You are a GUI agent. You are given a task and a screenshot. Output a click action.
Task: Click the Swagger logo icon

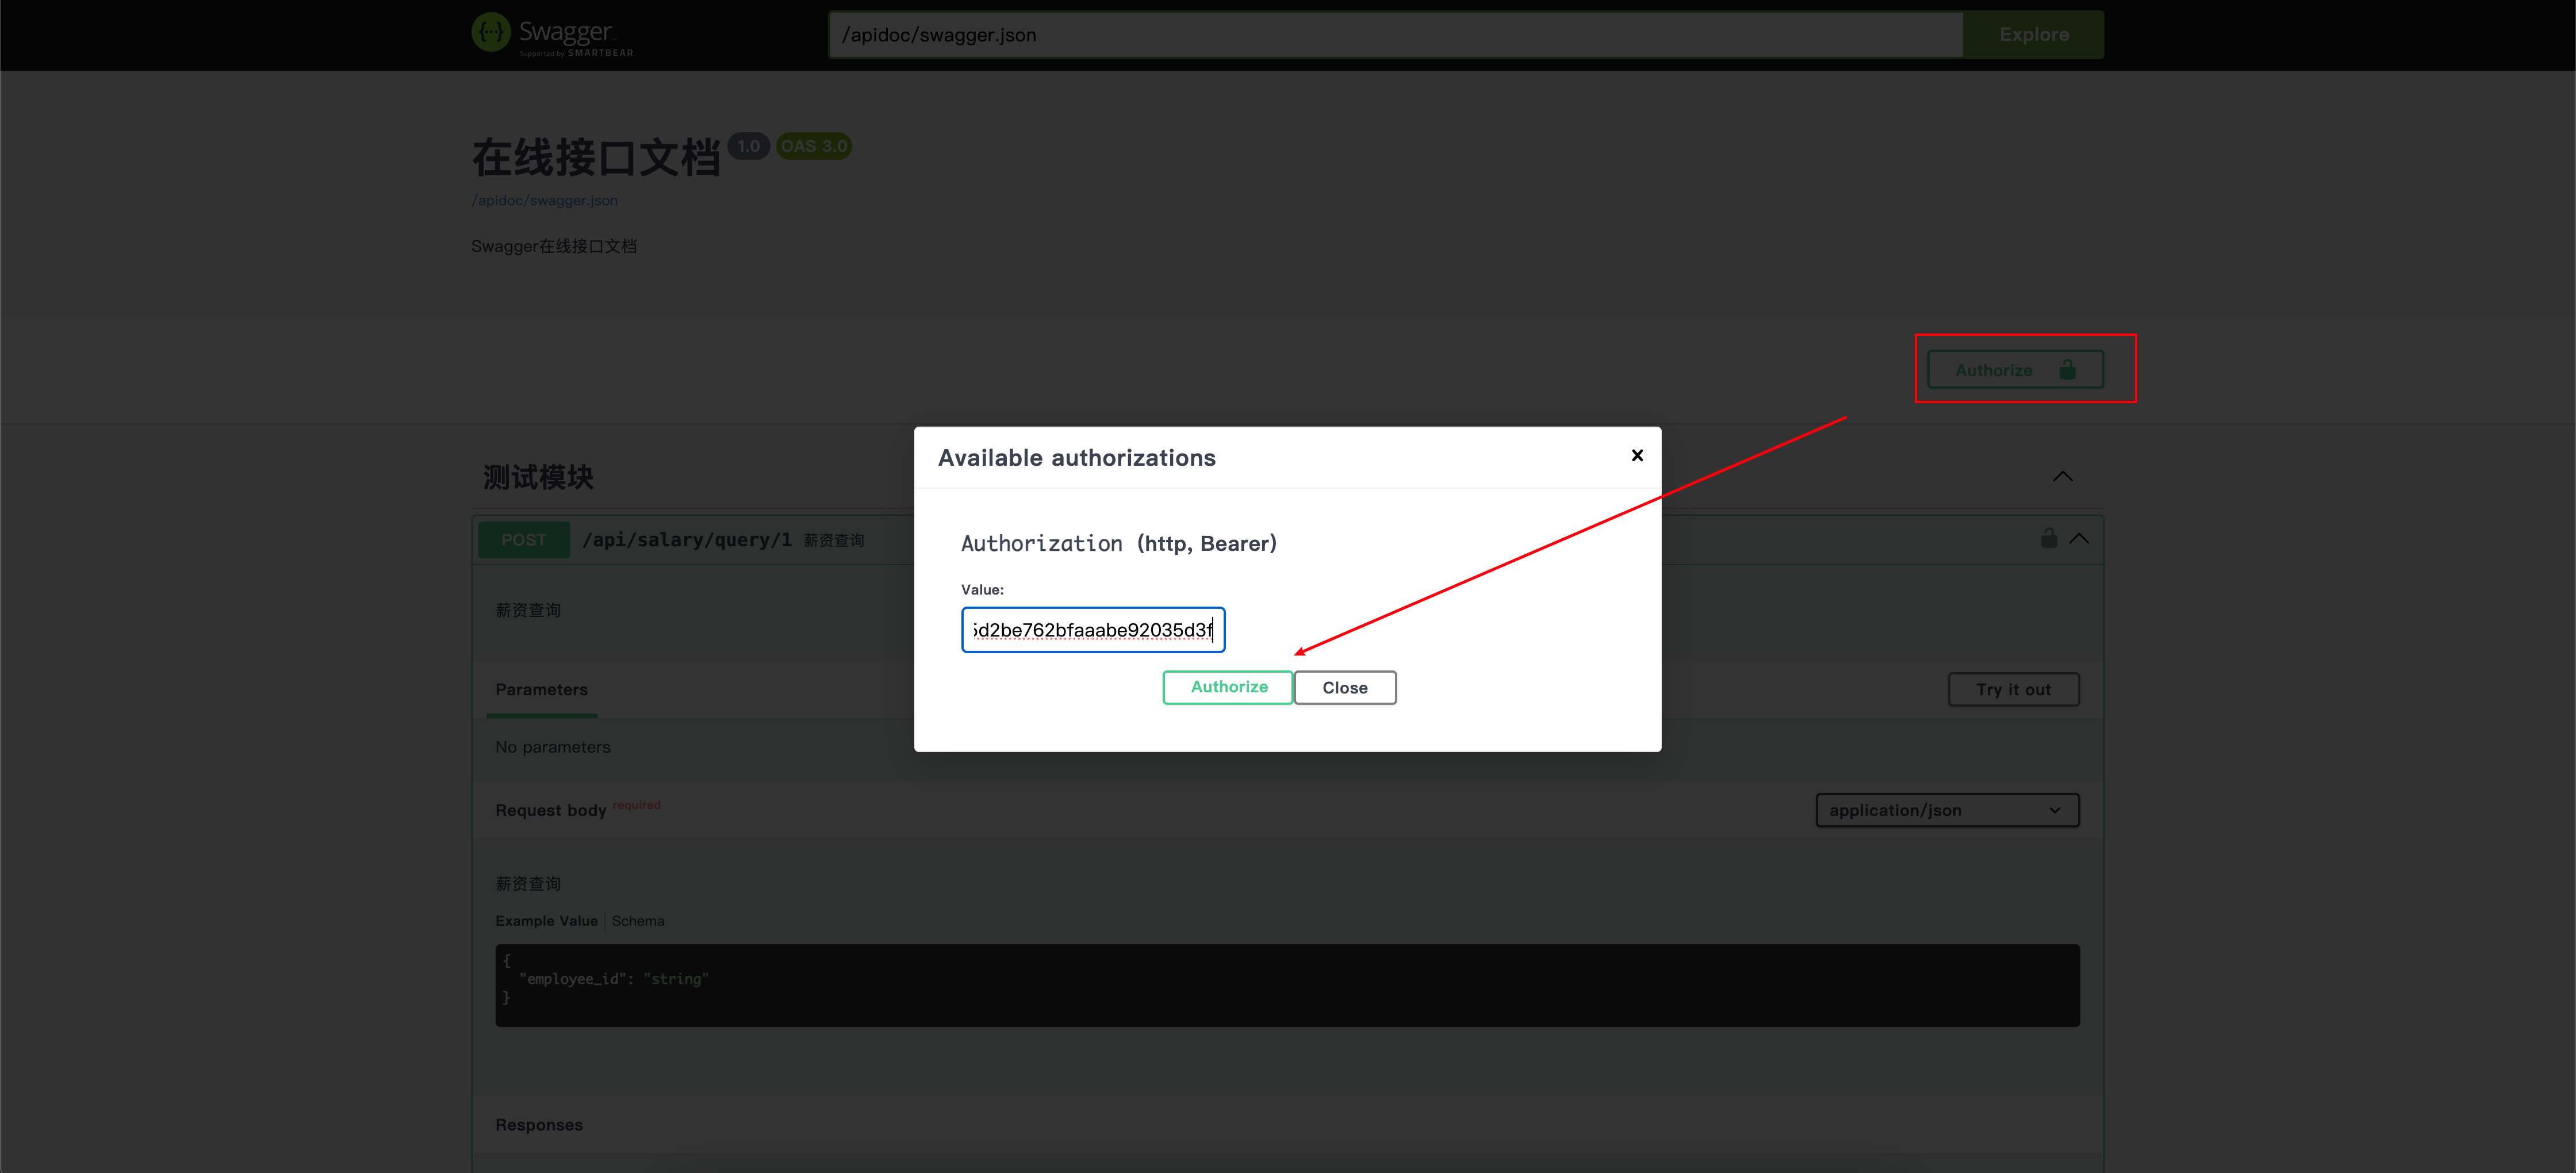click(491, 33)
